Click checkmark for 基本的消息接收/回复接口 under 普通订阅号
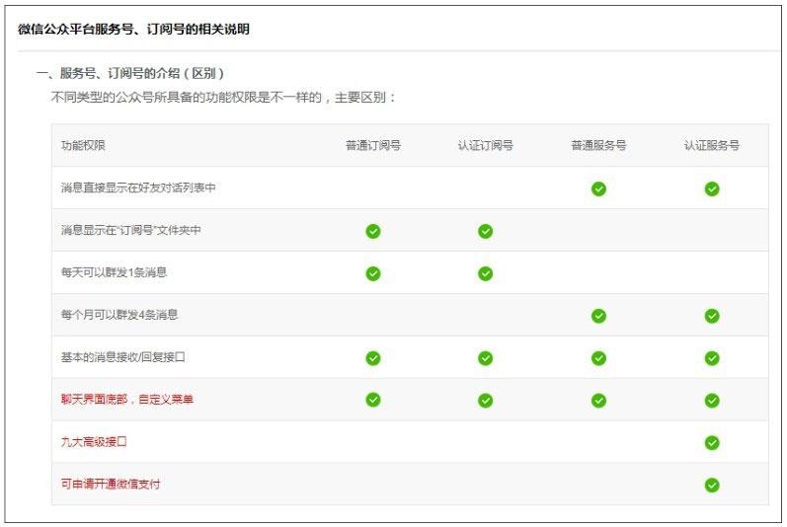787x527 pixels. click(373, 358)
